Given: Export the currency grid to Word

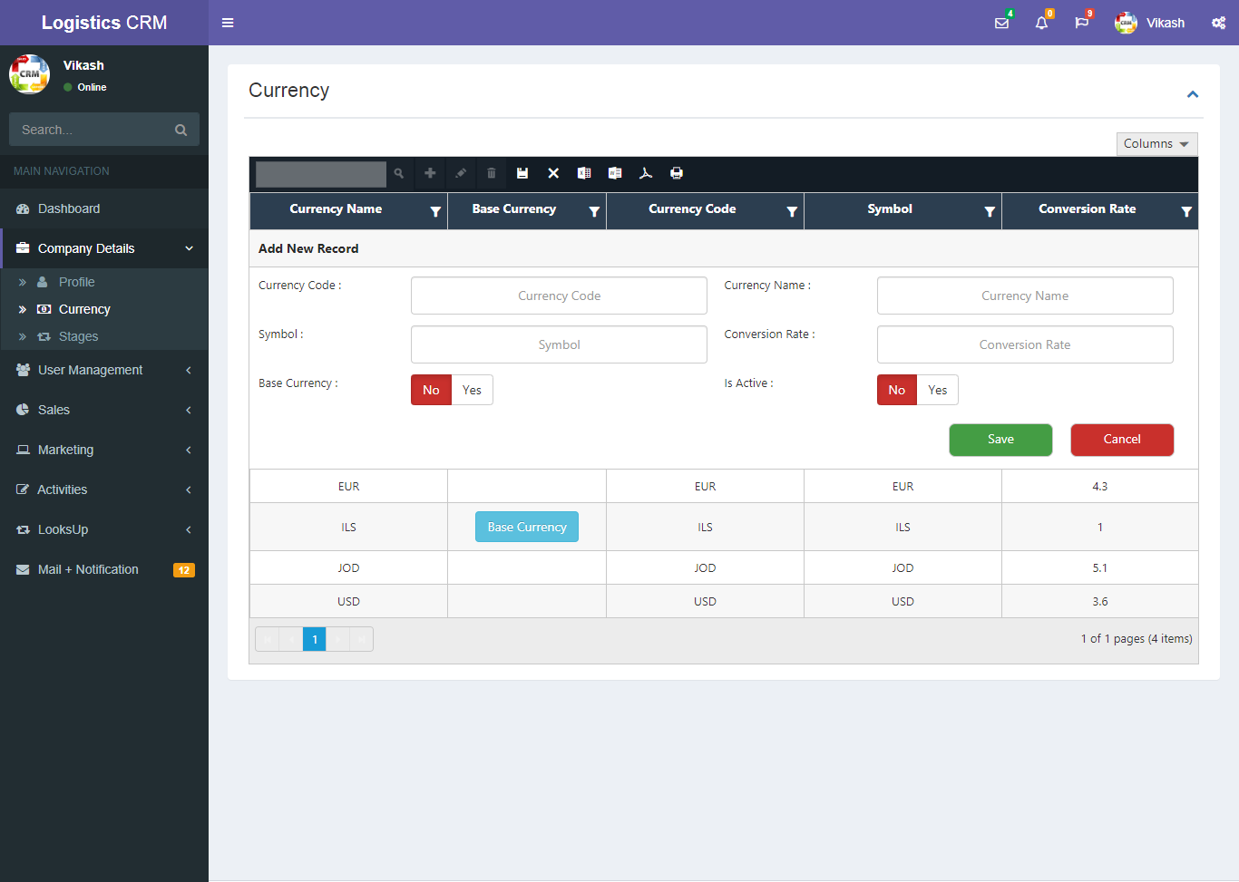Looking at the screenshot, I should coord(615,173).
